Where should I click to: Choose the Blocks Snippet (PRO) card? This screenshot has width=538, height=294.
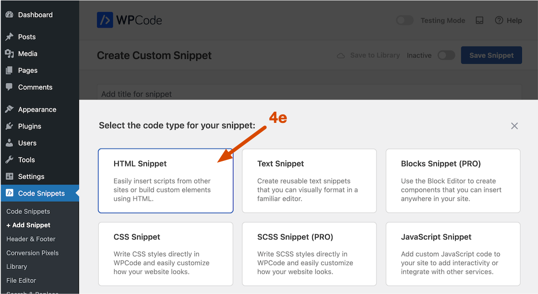tap(453, 181)
